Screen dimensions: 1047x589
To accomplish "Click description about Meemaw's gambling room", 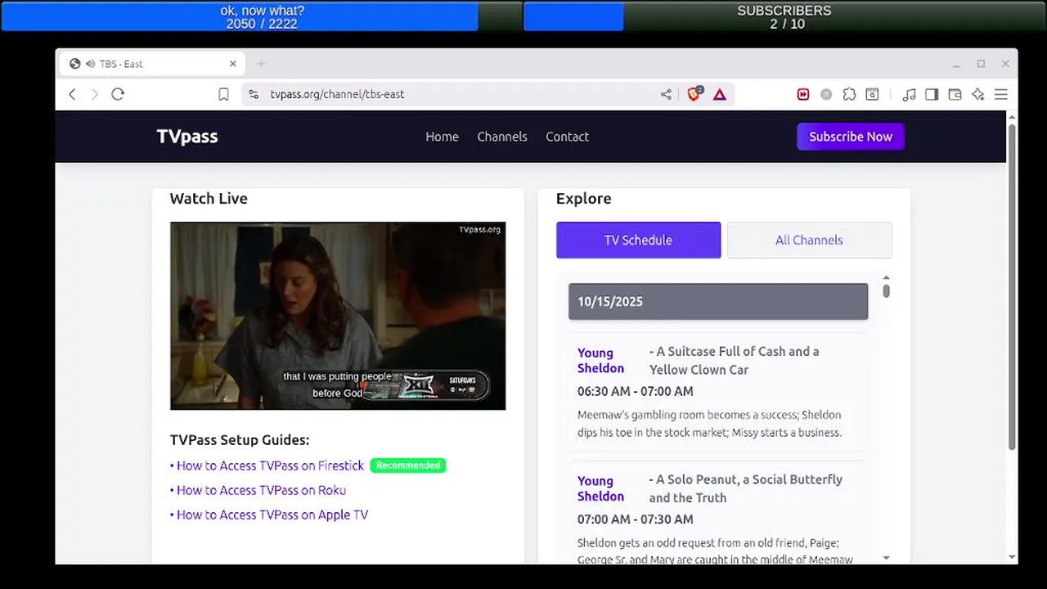I will (709, 424).
